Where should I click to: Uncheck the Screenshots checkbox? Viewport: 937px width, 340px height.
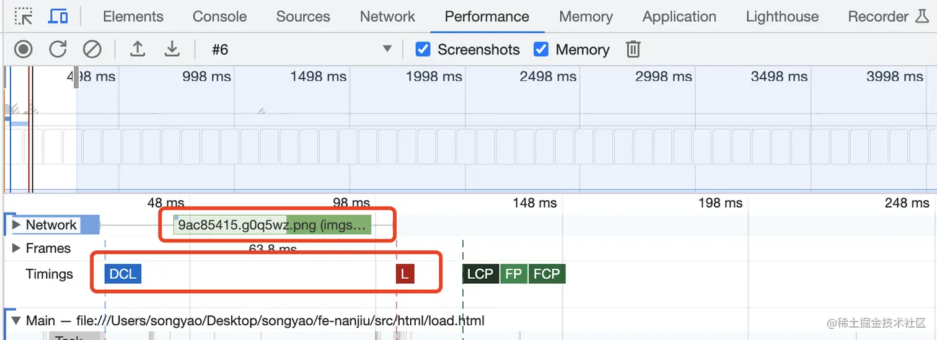(423, 49)
